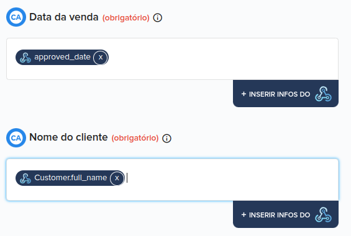Click empty area of Nome do cliente field

click(230, 180)
